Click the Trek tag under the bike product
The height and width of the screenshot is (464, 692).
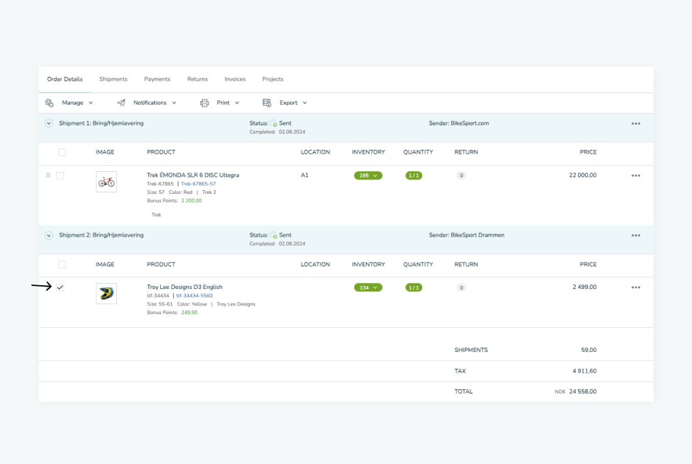click(156, 215)
